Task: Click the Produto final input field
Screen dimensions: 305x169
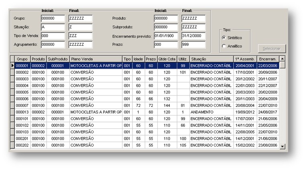Action: [193, 18]
